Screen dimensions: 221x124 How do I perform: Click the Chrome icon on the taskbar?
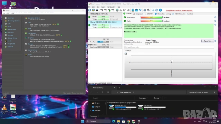click(128, 121)
